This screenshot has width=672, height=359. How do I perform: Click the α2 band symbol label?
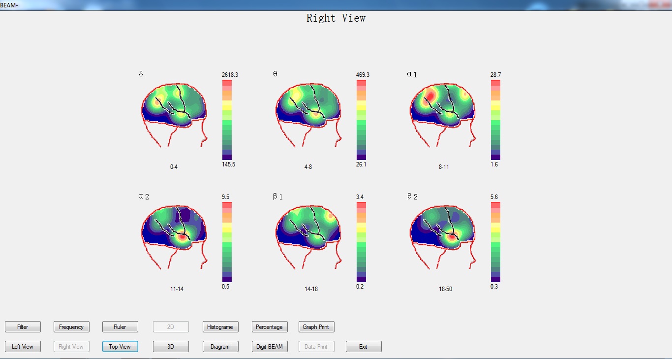144,196
